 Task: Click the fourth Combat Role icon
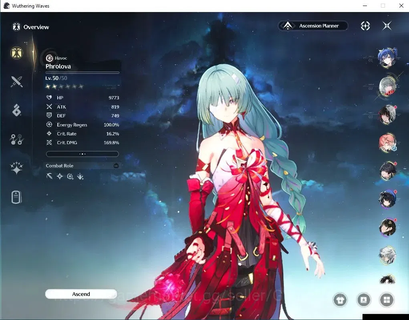(81, 177)
